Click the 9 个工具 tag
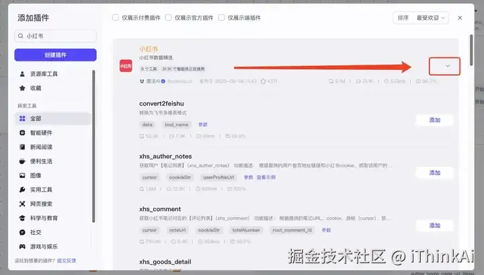Screen dimensions: 484x275 pyautogui.click(x=149, y=69)
